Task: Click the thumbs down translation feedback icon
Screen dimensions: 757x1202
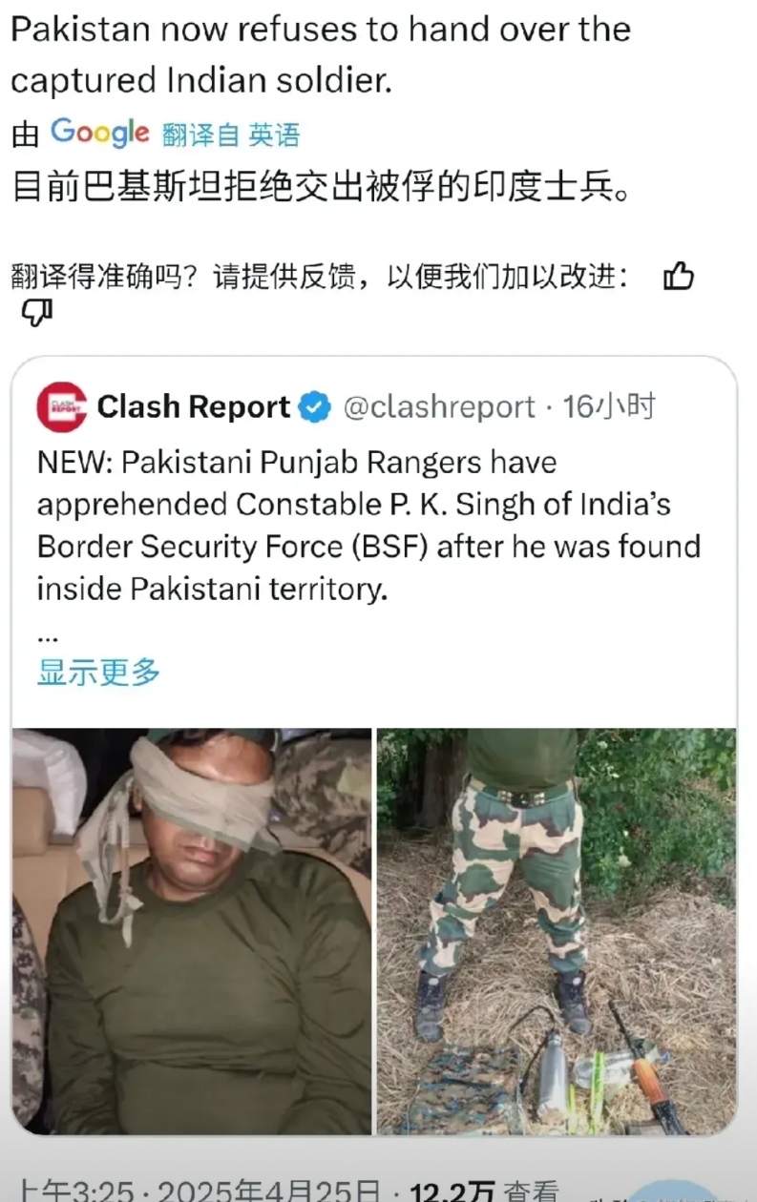Action: (36, 312)
